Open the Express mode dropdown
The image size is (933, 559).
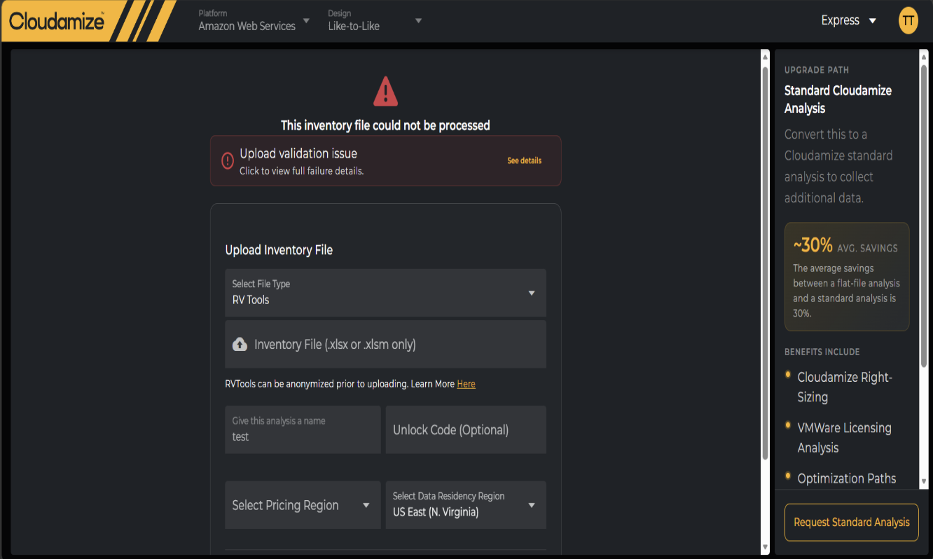pyautogui.click(x=849, y=21)
